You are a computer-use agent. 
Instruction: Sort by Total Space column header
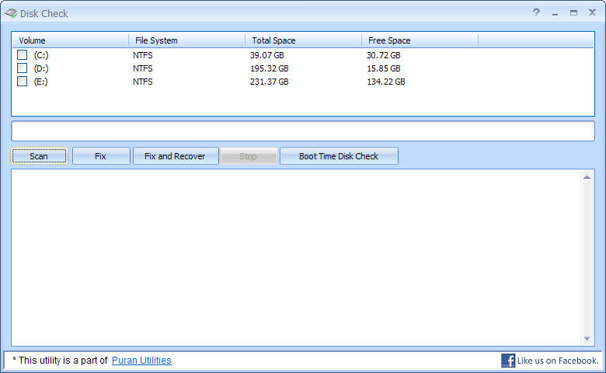click(303, 40)
